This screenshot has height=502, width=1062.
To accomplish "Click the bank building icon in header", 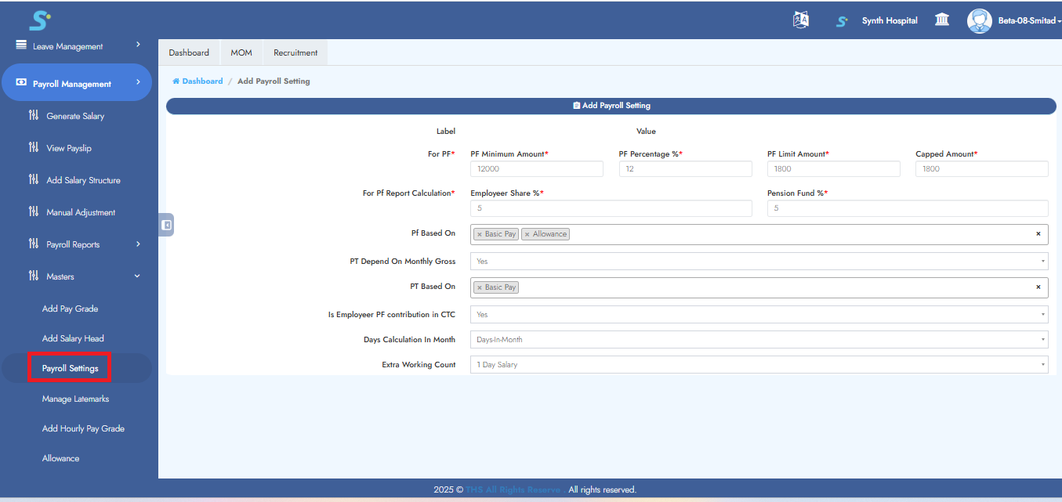I will tap(942, 20).
